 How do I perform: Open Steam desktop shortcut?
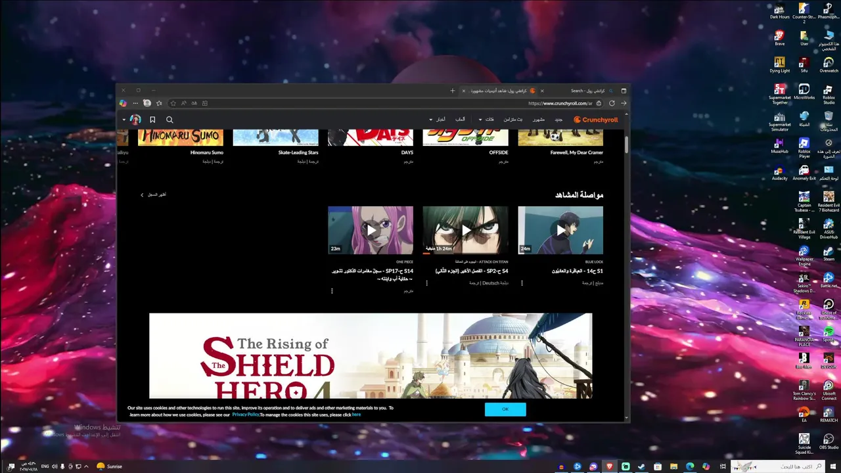click(x=829, y=254)
